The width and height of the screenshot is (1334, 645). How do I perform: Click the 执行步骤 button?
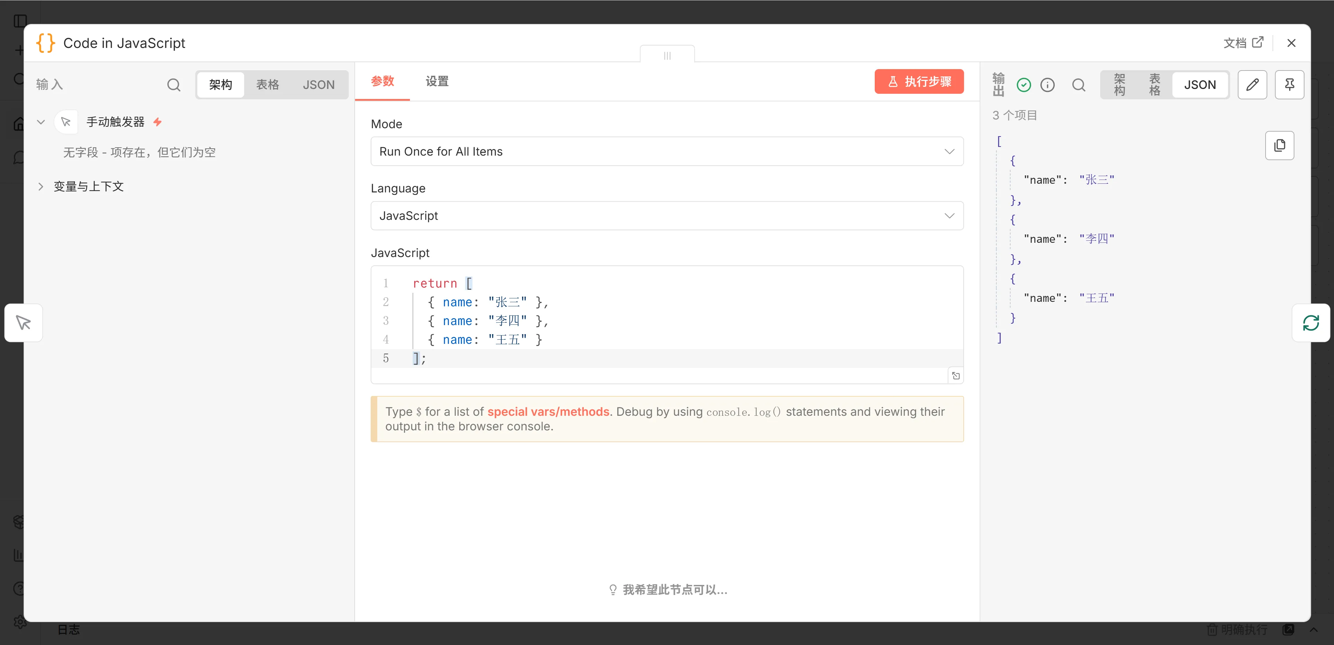[919, 81]
